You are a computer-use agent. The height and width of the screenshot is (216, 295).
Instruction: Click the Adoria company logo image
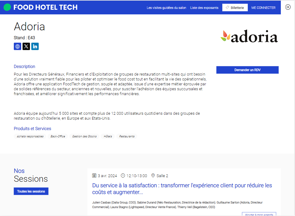249,36
